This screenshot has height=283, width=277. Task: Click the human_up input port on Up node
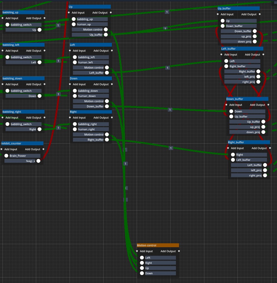tap(74, 24)
